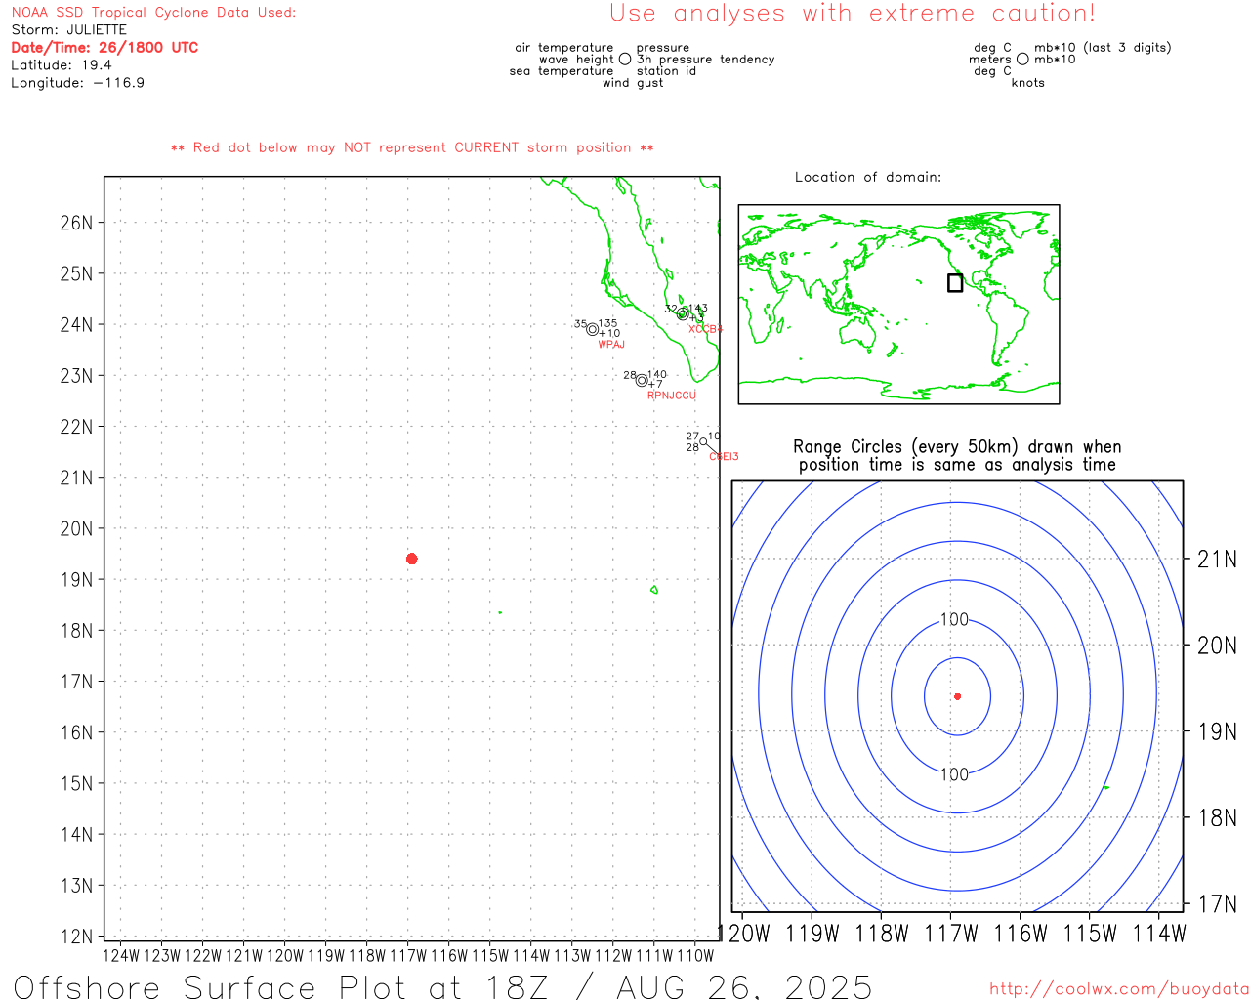The image size is (1250, 1000).
Task: Click the C6EI3 station ID label
Action: 724,457
